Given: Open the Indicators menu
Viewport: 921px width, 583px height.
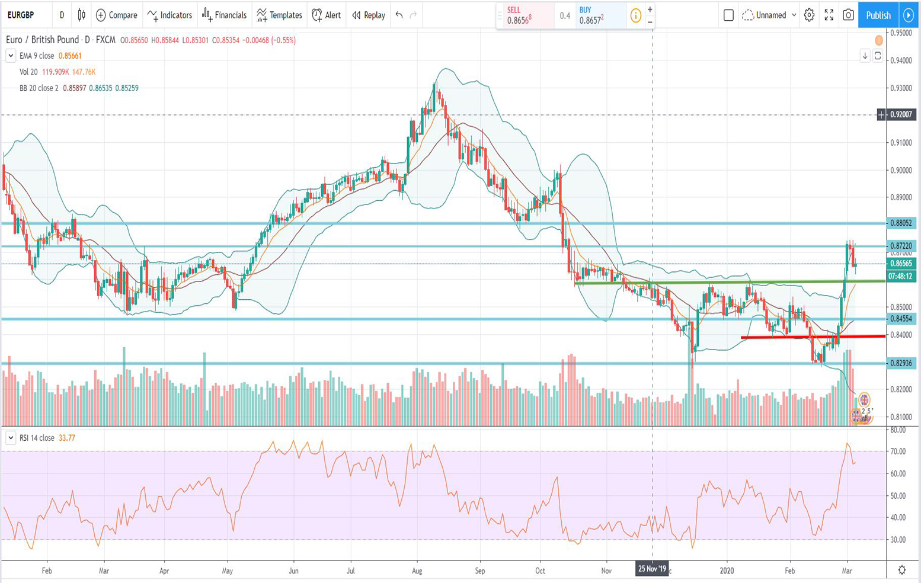Looking at the screenshot, I should (x=170, y=15).
